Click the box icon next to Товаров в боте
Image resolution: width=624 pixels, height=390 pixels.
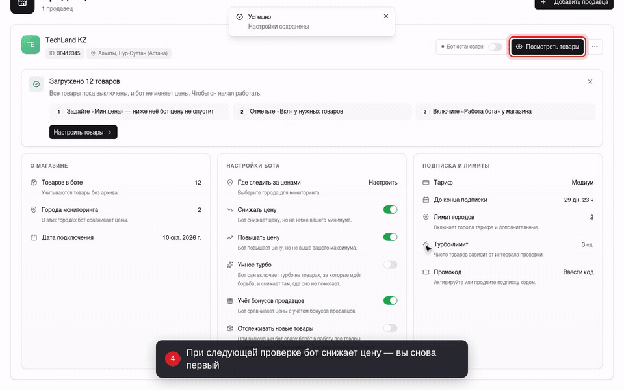click(x=34, y=183)
